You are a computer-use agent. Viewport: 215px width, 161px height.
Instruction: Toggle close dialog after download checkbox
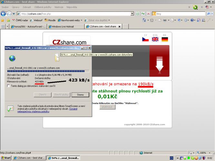(x=8, y=86)
